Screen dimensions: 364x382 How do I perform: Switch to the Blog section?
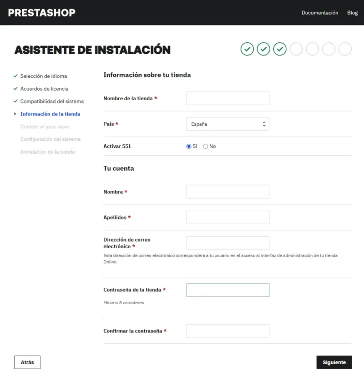(352, 12)
